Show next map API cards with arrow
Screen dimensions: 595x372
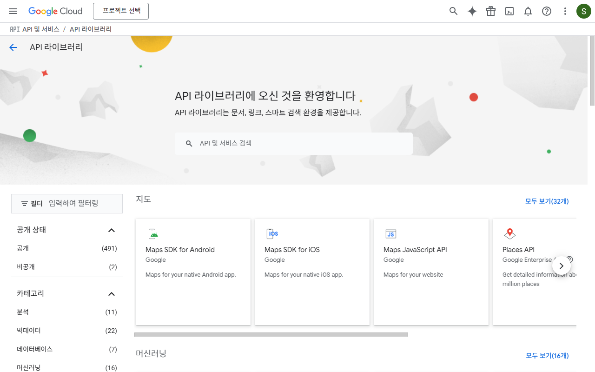click(561, 266)
